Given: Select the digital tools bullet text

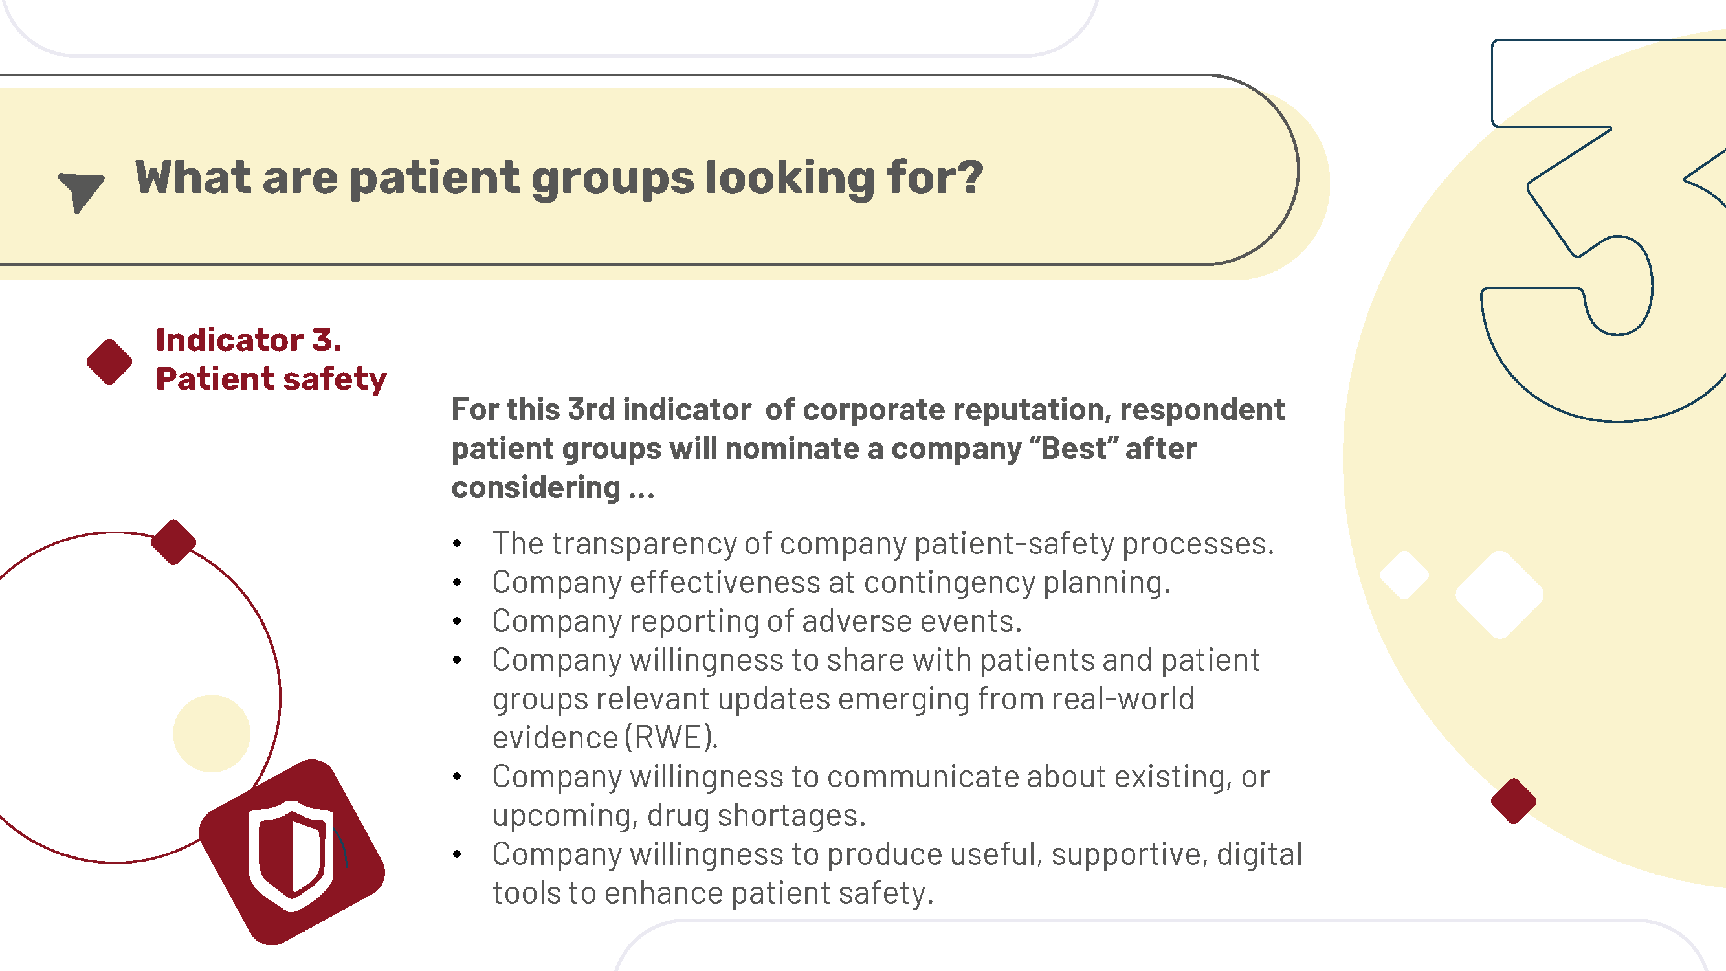Looking at the screenshot, I should [898, 874].
